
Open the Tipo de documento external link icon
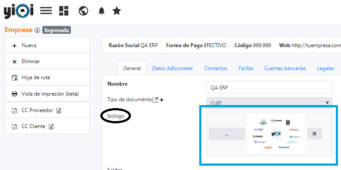tap(155, 100)
